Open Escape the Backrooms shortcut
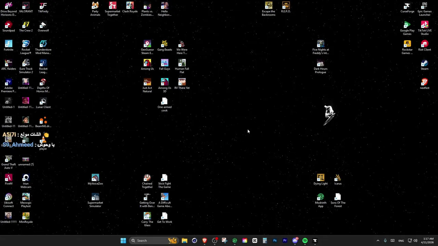The height and width of the screenshot is (246, 438). click(x=269, y=9)
